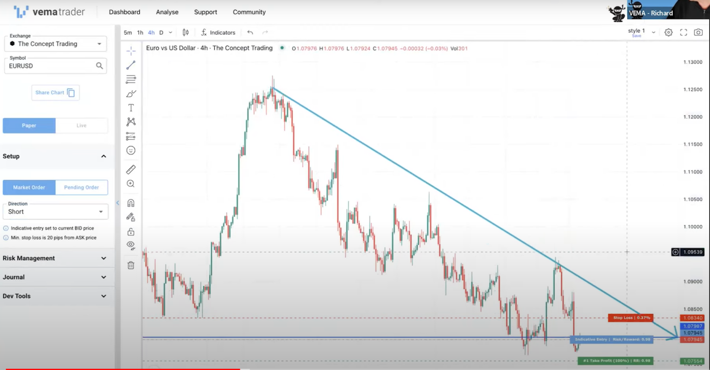Viewport: 710px width, 370px height.
Task: Open the Direction dropdown showing Short
Action: click(55, 211)
